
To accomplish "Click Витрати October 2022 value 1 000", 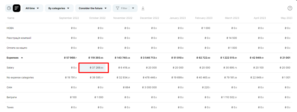I will click(x=99, y=97).
